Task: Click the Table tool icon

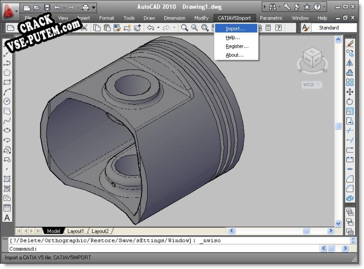Action: tap(7, 208)
